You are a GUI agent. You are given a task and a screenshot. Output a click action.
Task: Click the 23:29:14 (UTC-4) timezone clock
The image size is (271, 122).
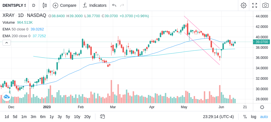pos(218,117)
